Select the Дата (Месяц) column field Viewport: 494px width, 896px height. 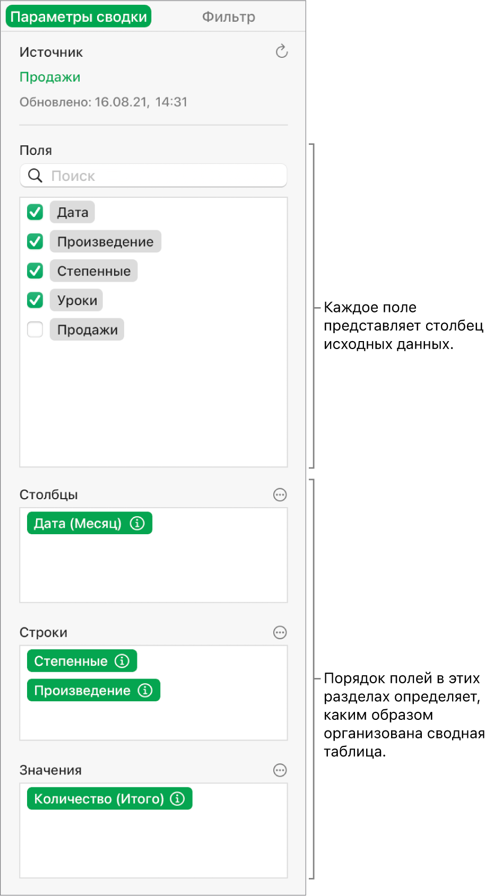(90, 523)
